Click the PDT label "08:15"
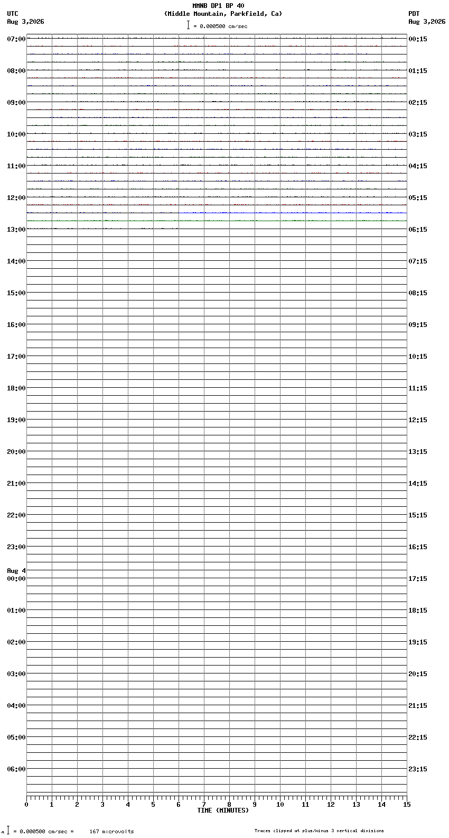The height and width of the screenshot is (838, 449). 418,293
